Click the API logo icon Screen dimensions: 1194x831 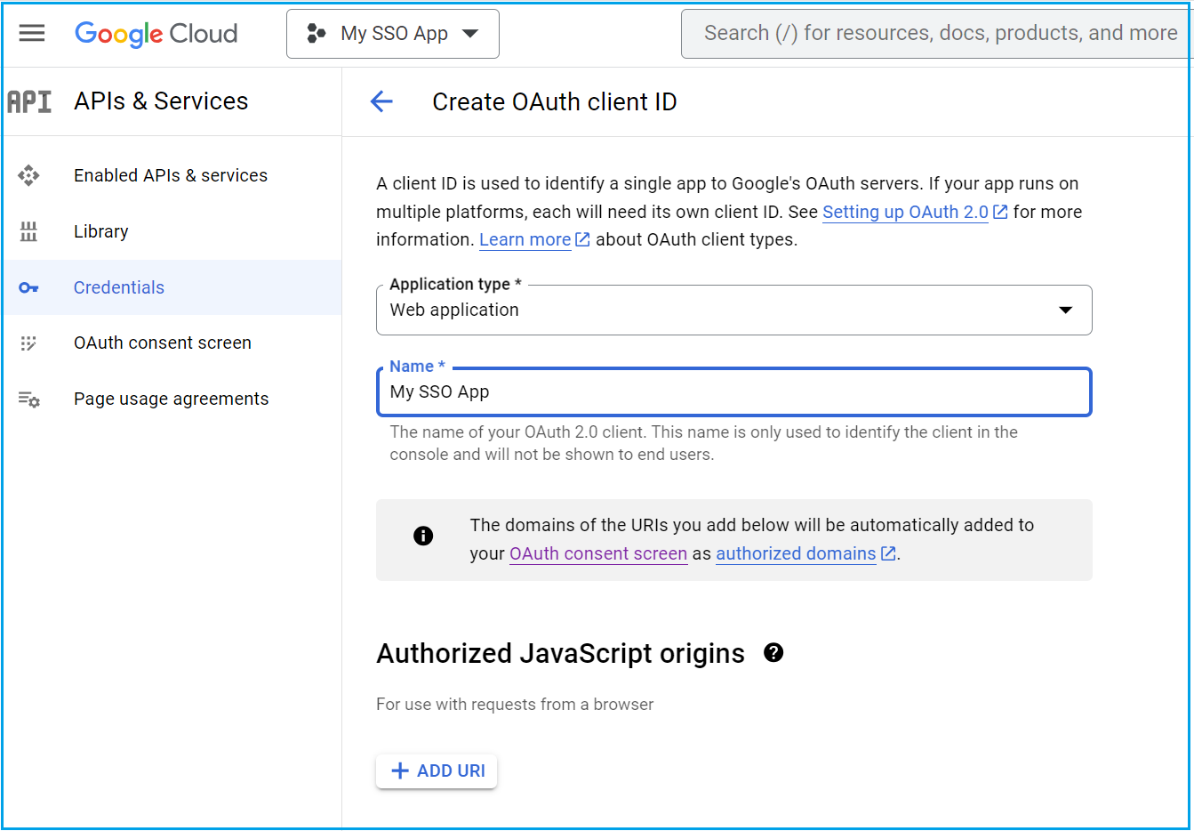[x=29, y=101]
